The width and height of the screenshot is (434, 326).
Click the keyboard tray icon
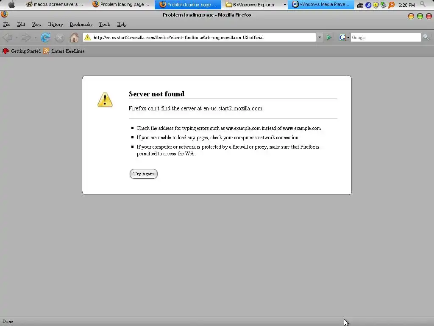(360, 5)
